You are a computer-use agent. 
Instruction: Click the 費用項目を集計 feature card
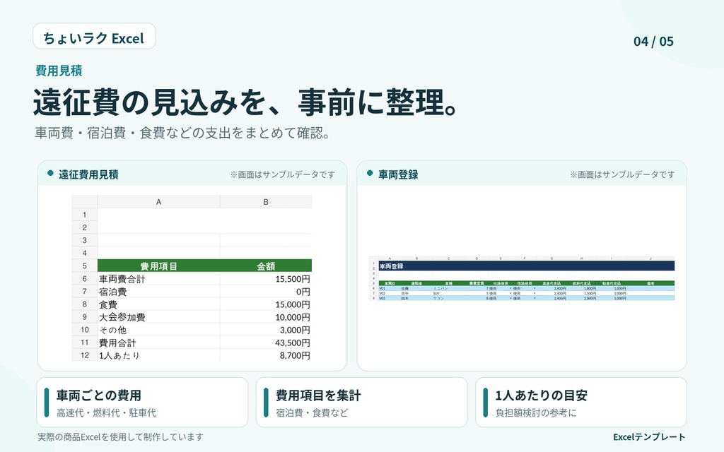click(361, 403)
